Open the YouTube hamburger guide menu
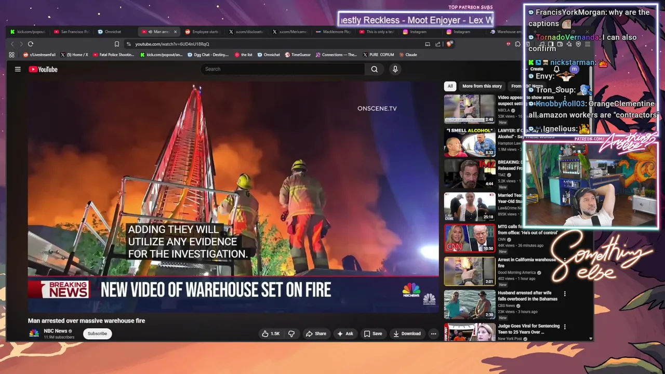Viewport: 665px width, 374px height. click(x=18, y=69)
